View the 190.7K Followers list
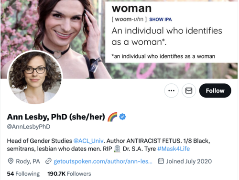Screen dimensions: 239x180 tap(69, 174)
